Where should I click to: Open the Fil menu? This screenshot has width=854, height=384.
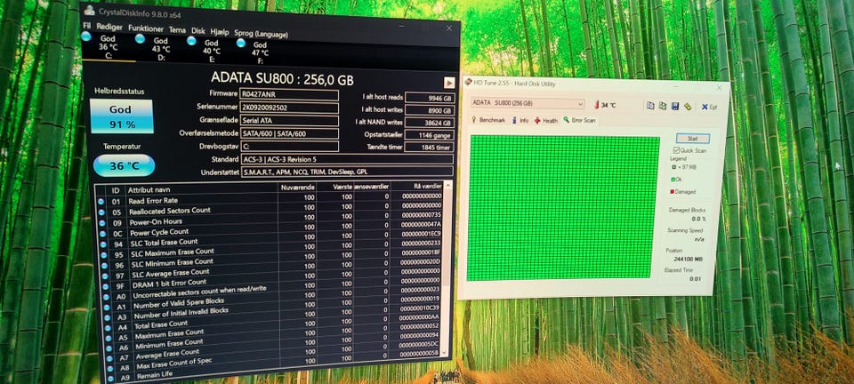pos(87,26)
